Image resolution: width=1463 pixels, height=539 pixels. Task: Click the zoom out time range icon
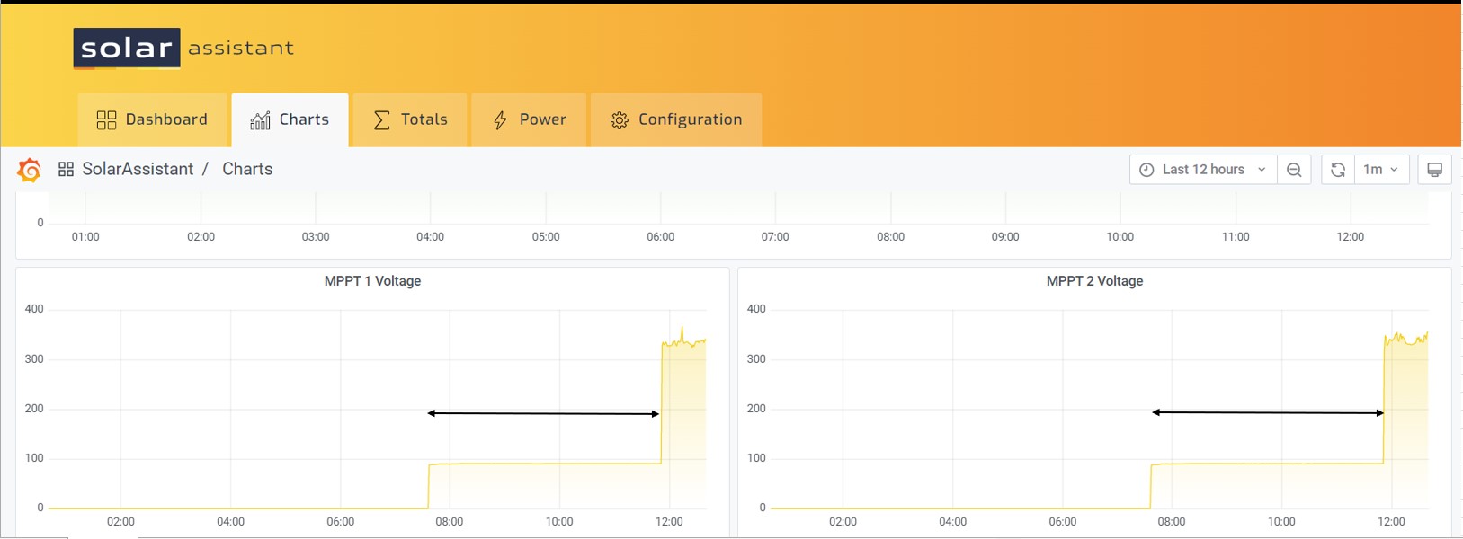1294,170
